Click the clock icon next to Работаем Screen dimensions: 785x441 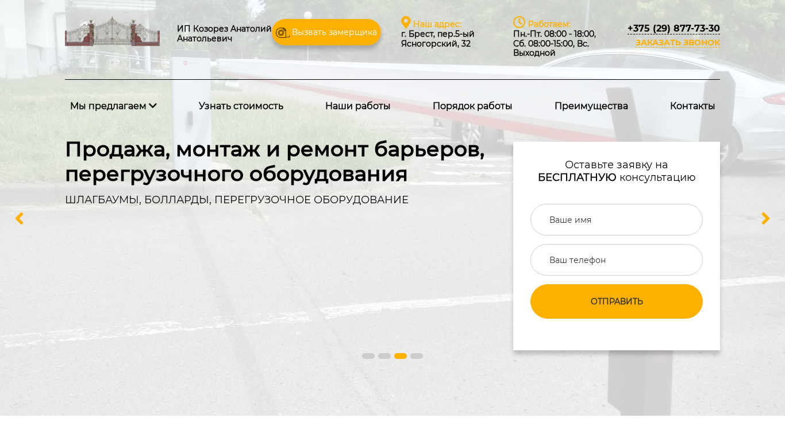click(x=519, y=22)
